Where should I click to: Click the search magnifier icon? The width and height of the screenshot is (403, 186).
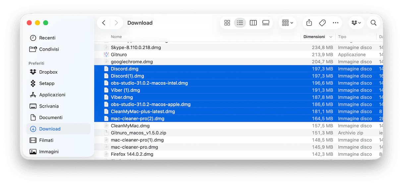coord(374,23)
